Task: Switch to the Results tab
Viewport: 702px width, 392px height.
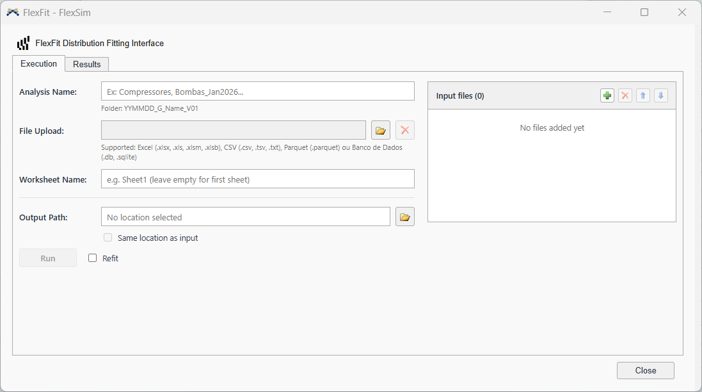Action: pyautogui.click(x=87, y=64)
